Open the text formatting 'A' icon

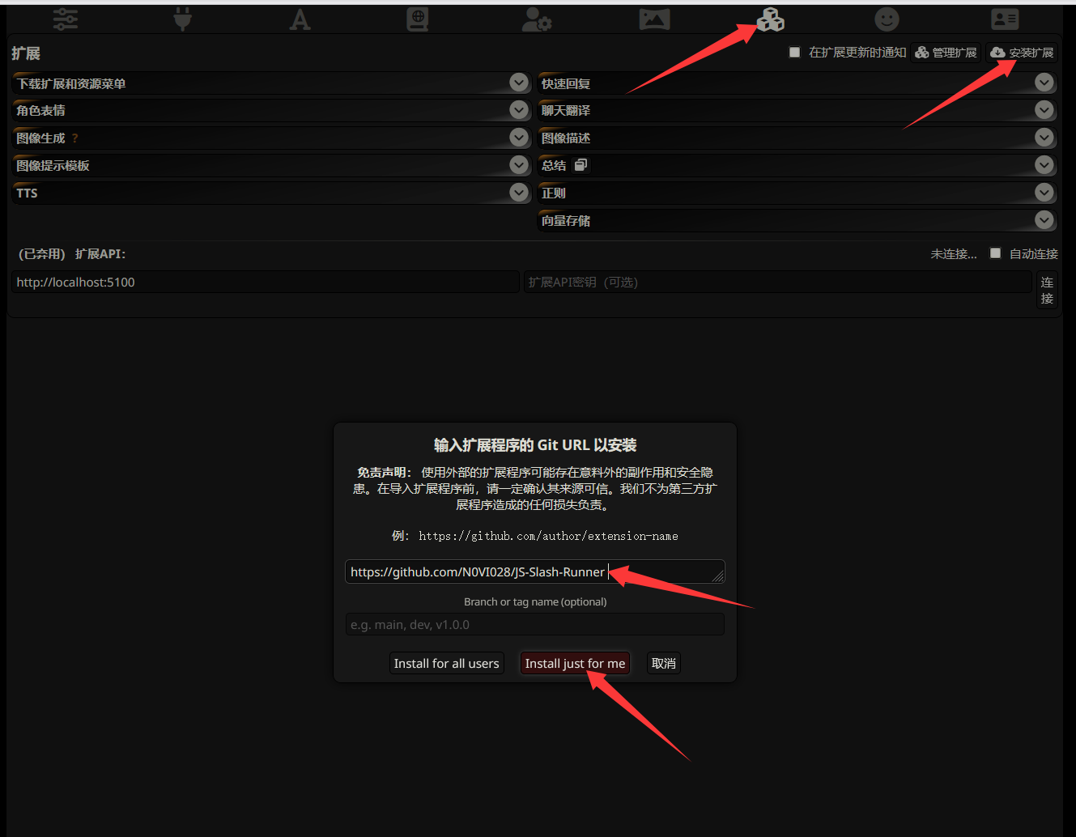(300, 19)
